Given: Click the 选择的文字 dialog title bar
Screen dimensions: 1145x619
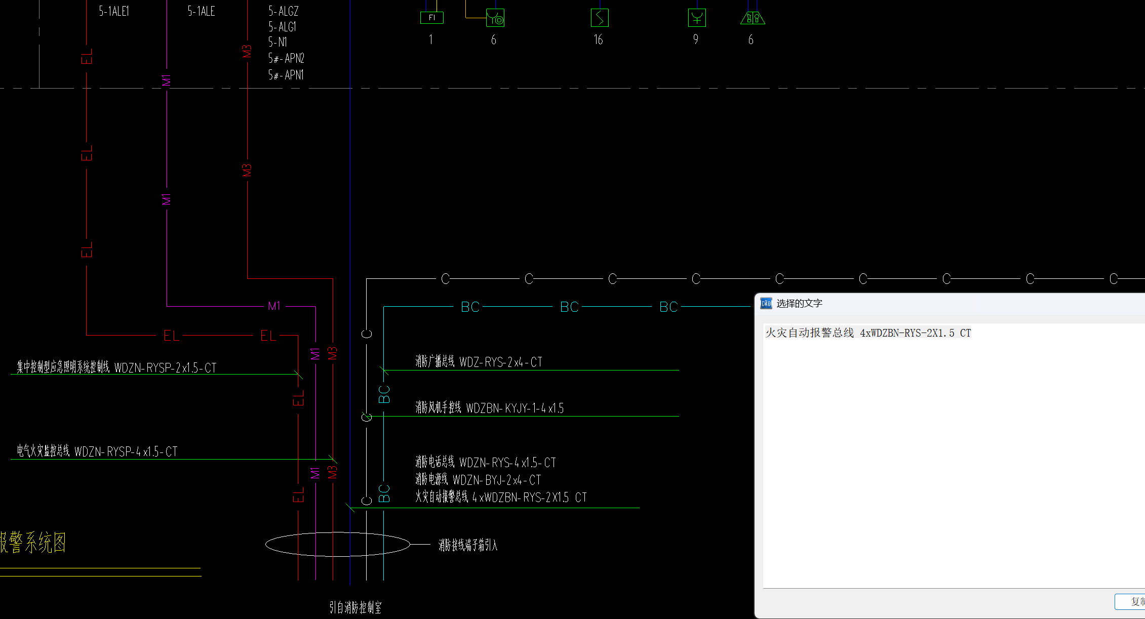Looking at the screenshot, I should (x=950, y=303).
